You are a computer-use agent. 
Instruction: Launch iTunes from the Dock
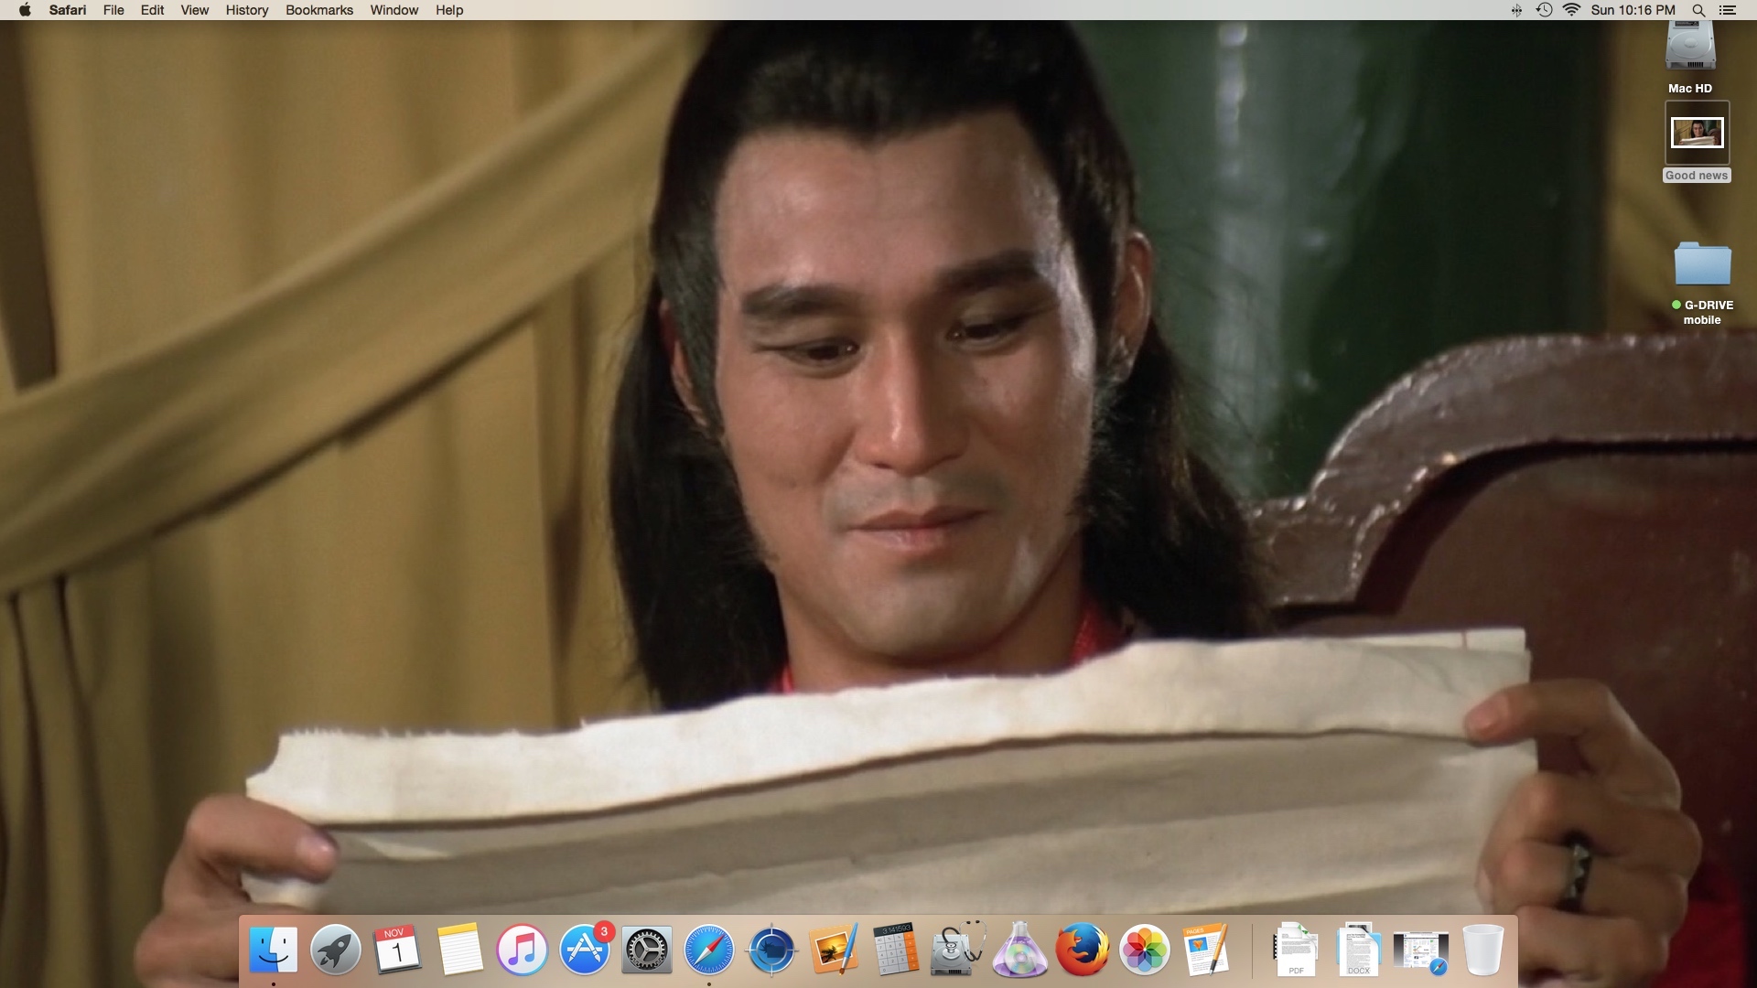[x=522, y=950]
